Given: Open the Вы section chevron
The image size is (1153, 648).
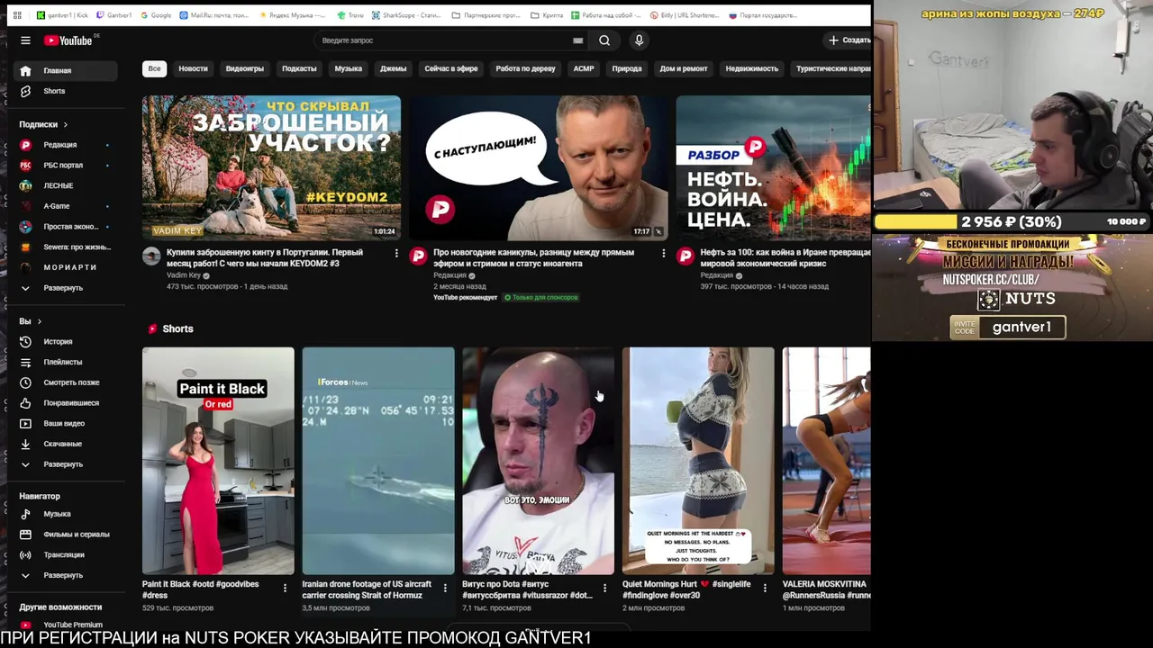Looking at the screenshot, I should pyautogui.click(x=39, y=321).
